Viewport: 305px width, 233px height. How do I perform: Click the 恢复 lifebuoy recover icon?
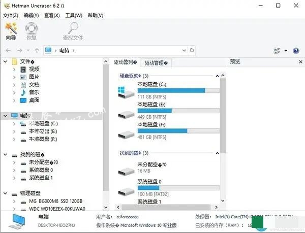(32, 28)
